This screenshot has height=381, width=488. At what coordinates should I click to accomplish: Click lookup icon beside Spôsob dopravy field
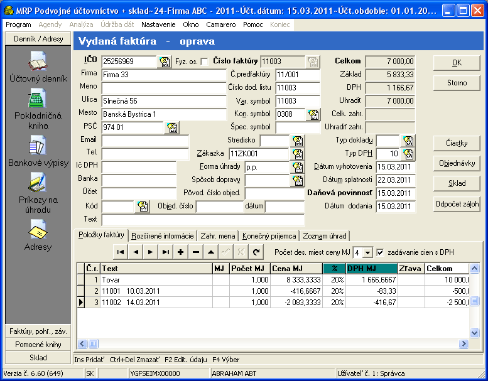point(298,180)
